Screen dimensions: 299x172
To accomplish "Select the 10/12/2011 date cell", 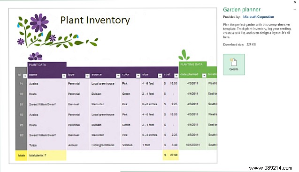I will point(192,145).
